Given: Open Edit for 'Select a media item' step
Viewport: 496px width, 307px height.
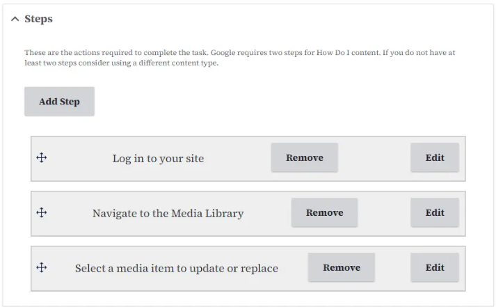Looking at the screenshot, I should click(x=435, y=267).
